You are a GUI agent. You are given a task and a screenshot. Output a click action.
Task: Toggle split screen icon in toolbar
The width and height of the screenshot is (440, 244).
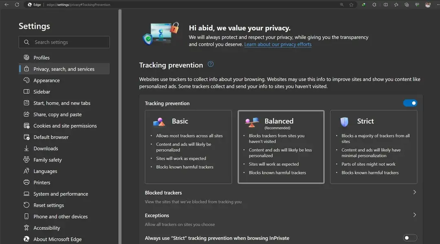(385, 4)
